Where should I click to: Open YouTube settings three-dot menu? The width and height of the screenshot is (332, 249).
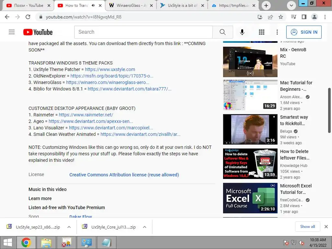(x=277, y=32)
